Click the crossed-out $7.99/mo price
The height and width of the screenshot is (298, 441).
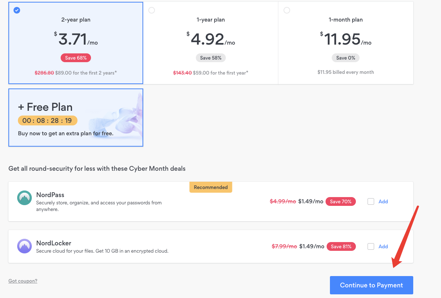pos(284,246)
